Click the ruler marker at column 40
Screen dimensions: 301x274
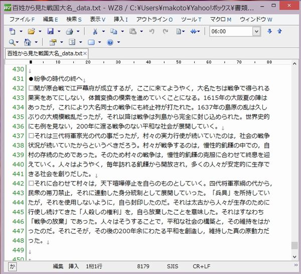coord(148,62)
